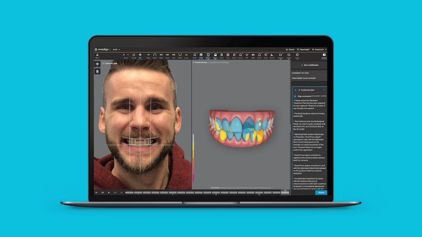Select the Rotate view tool

[x=134, y=55]
